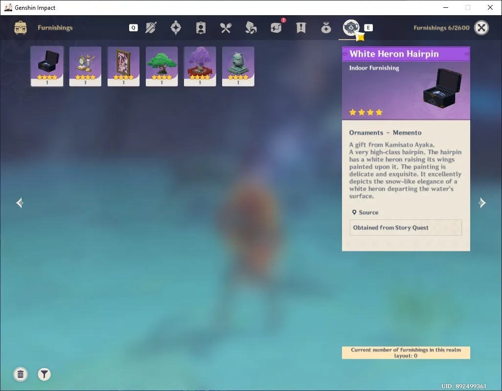Open the filter funnel options
Screen dimensions: 502x391
pos(44,374)
